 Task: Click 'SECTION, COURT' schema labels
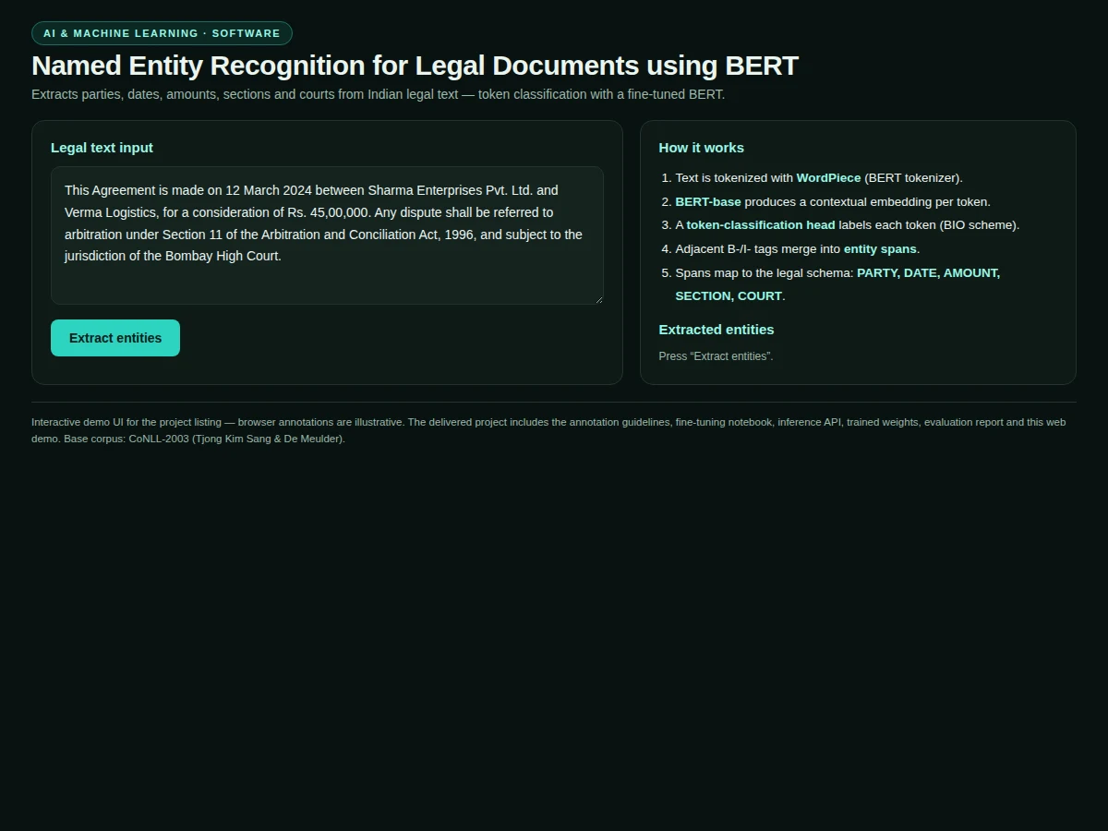pyautogui.click(x=729, y=296)
